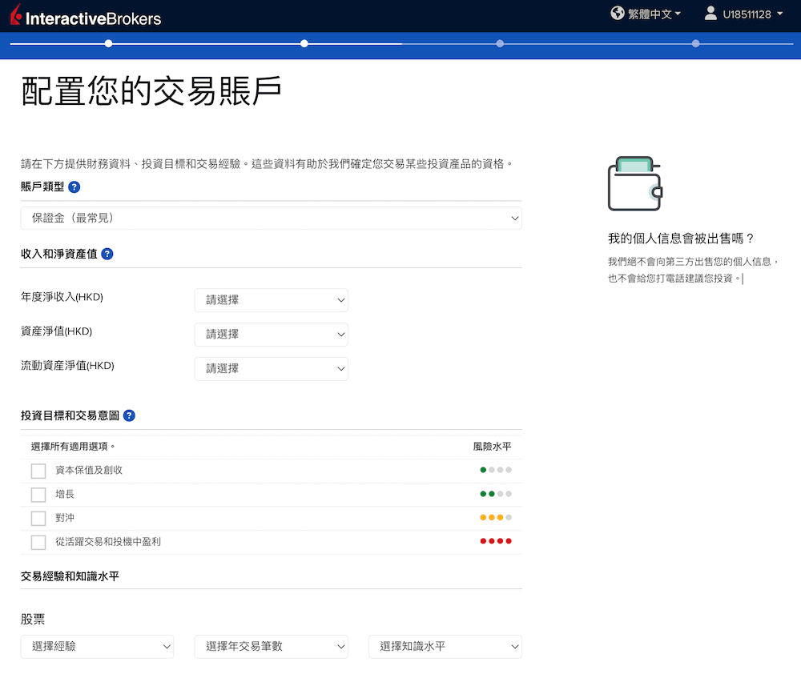Check the 資本保值及創收 checkbox
The width and height of the screenshot is (801, 674).
pos(38,471)
